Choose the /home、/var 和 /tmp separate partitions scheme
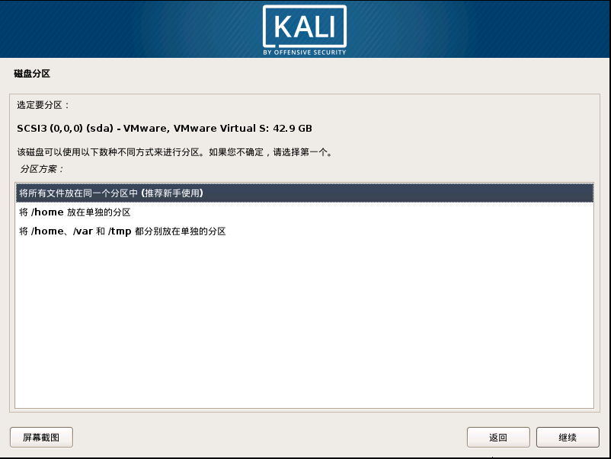This screenshot has height=459, width=611. tap(304, 231)
